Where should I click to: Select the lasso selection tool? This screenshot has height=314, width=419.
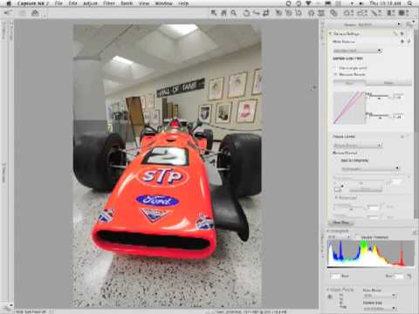[362, 13]
